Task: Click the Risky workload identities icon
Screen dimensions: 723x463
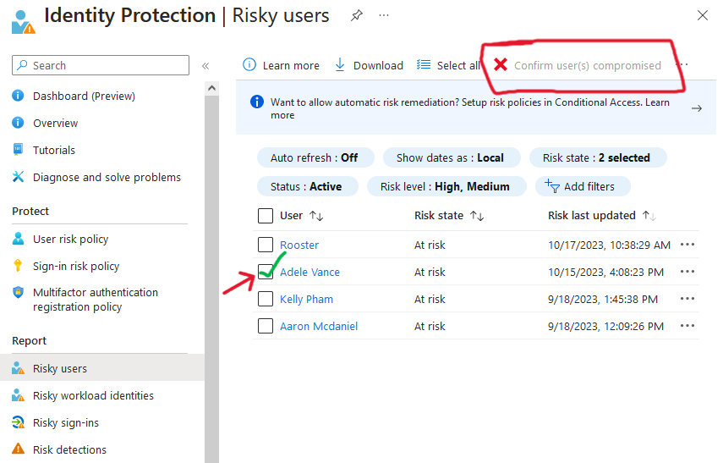Action: pyautogui.click(x=18, y=395)
